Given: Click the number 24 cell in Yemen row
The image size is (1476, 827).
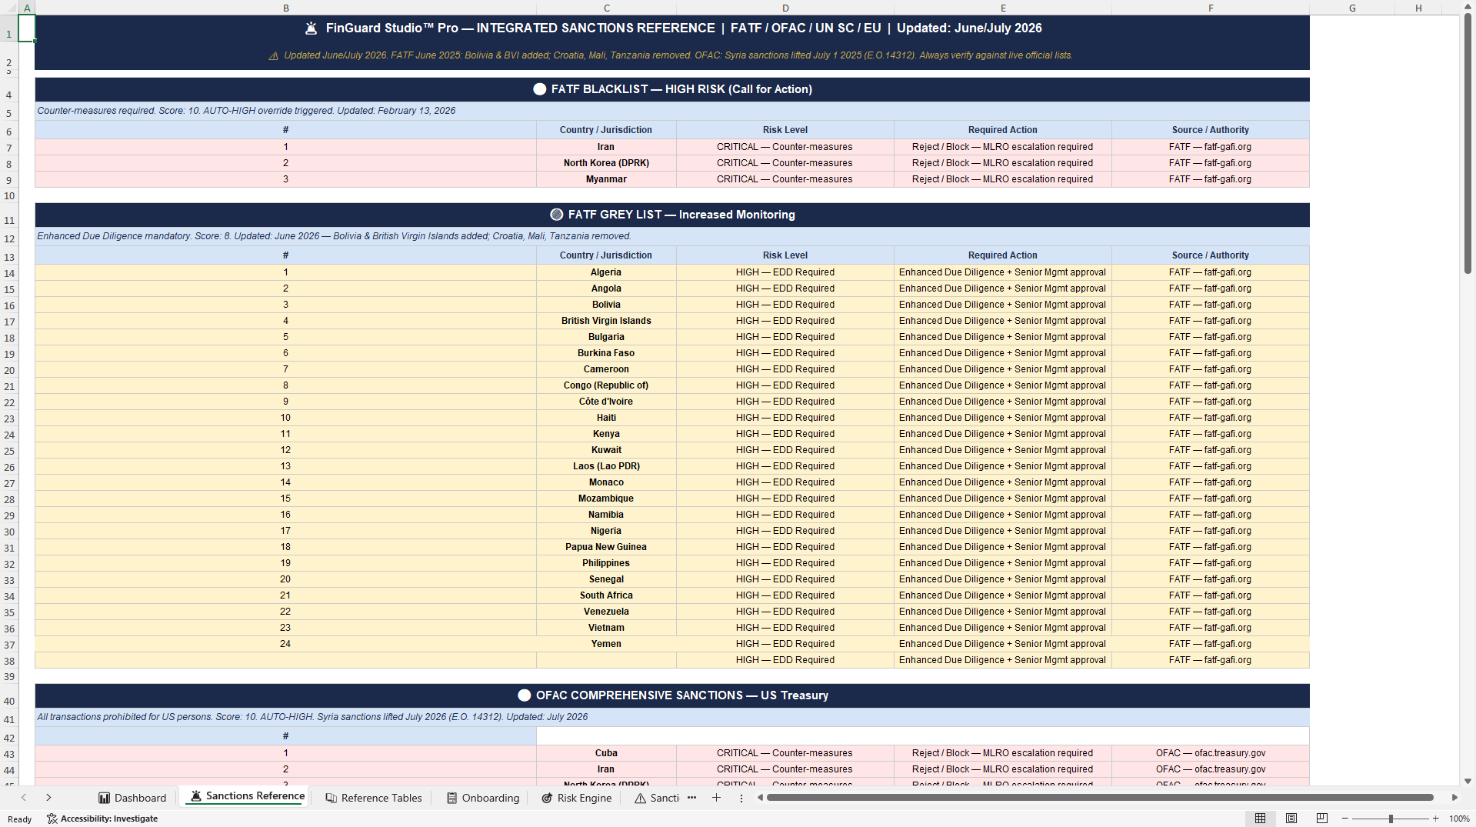Looking at the screenshot, I should [285, 644].
